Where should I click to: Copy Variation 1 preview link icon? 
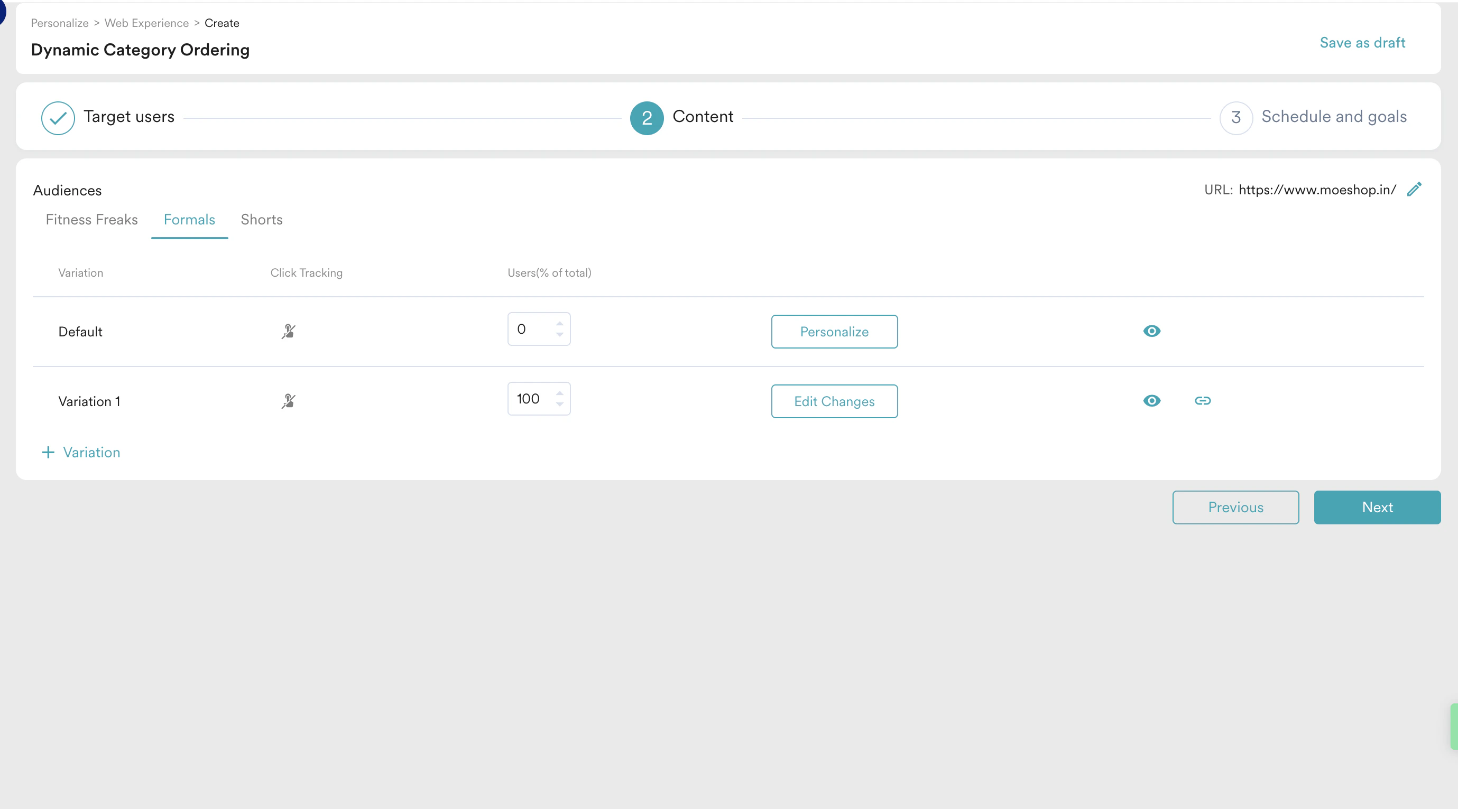coord(1202,401)
